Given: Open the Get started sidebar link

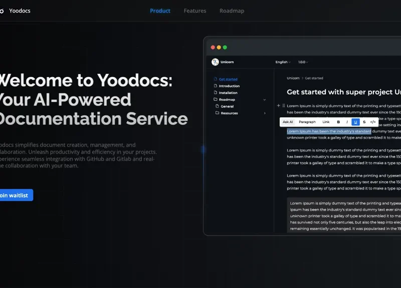Looking at the screenshot, I should point(228,79).
